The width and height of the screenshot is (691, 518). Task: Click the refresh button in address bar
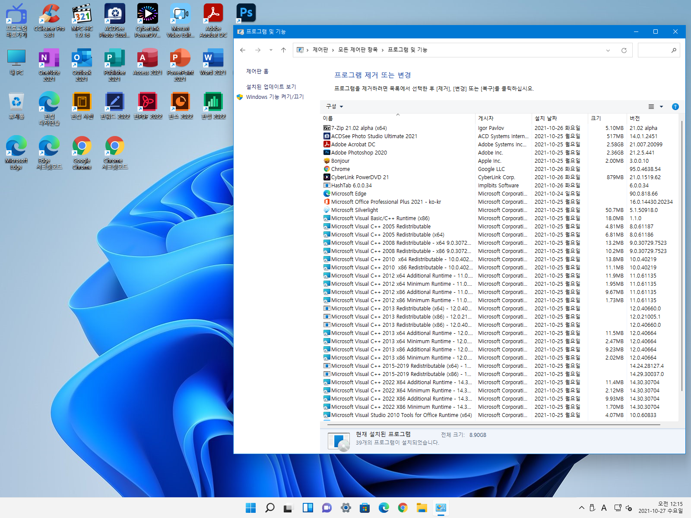click(x=624, y=50)
